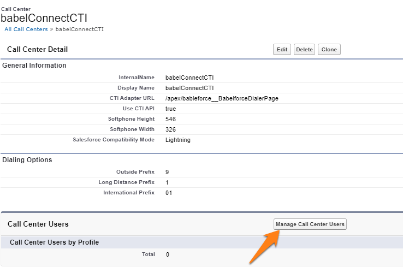Image resolution: width=403 pixels, height=273 pixels.
Task: Click the Edit button
Action: tap(282, 50)
